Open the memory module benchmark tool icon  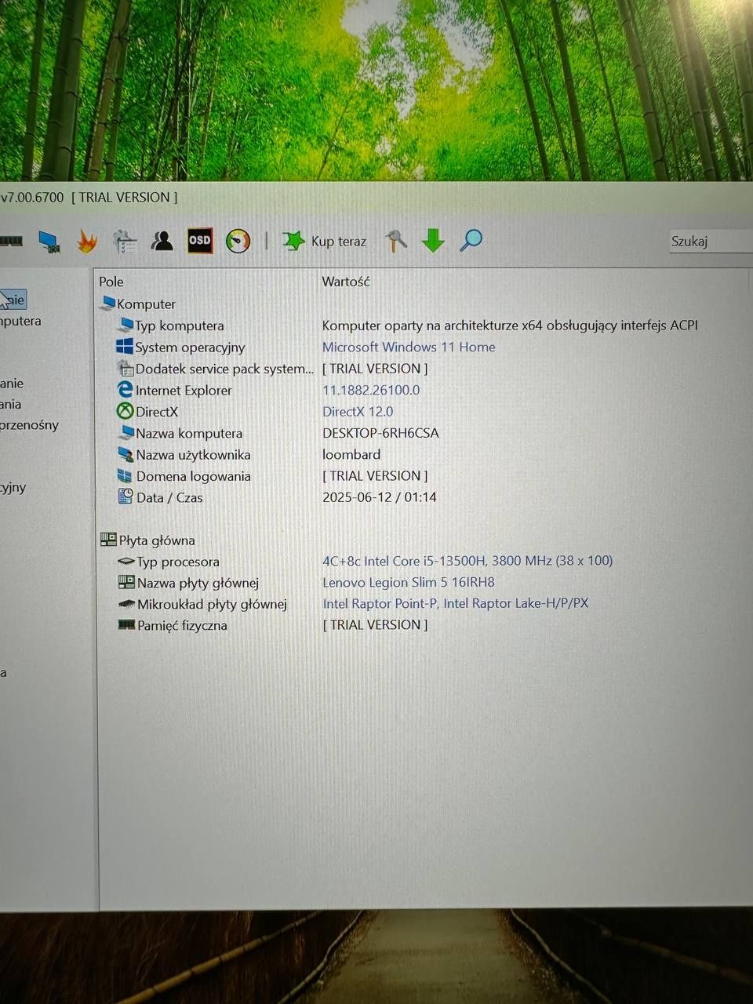click(10, 241)
